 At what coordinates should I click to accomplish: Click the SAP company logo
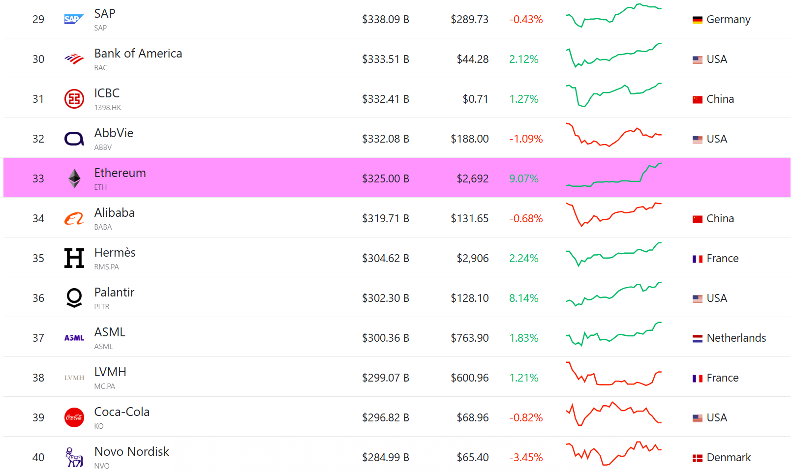73,19
